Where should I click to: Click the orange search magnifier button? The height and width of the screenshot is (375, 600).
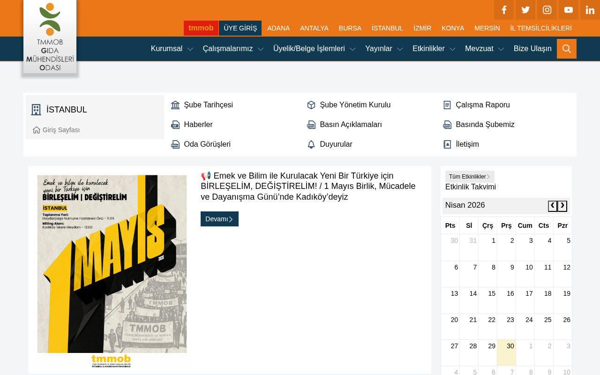point(567,49)
